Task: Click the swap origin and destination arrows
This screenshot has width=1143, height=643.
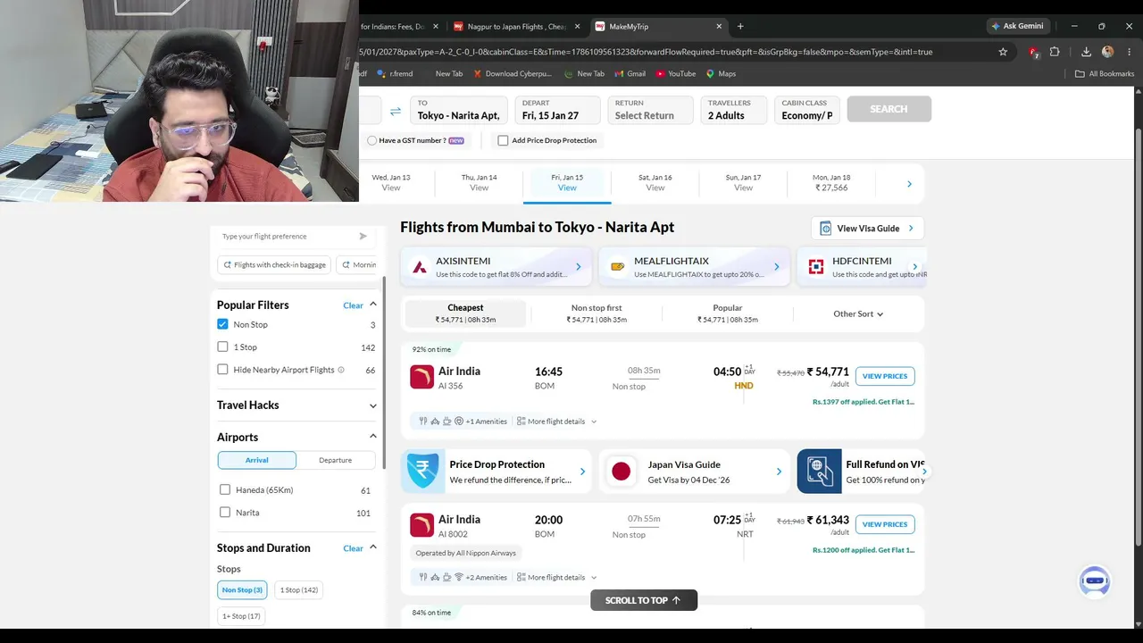Action: click(x=396, y=112)
